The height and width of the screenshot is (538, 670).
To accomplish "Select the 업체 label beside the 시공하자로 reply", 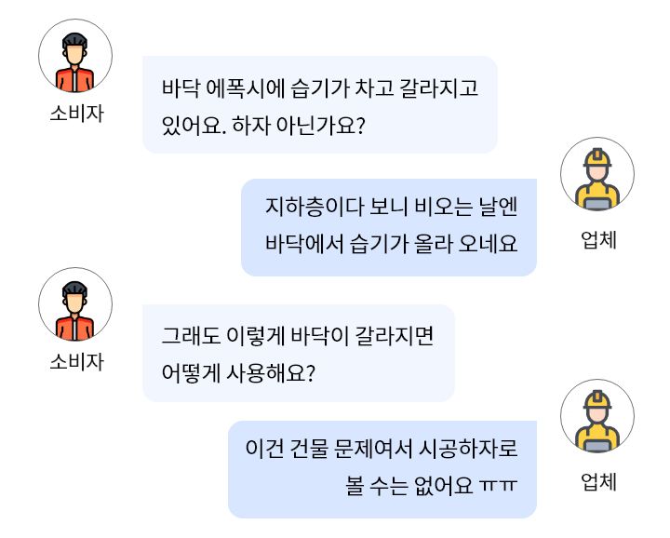I will pos(598,481).
